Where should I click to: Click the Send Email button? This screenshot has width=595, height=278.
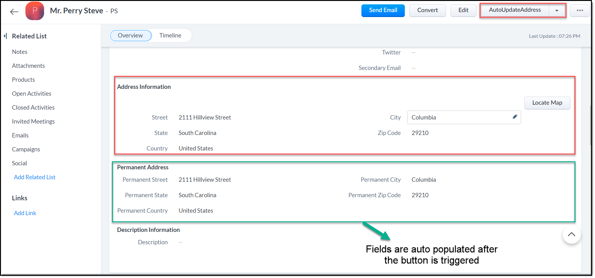coord(383,10)
